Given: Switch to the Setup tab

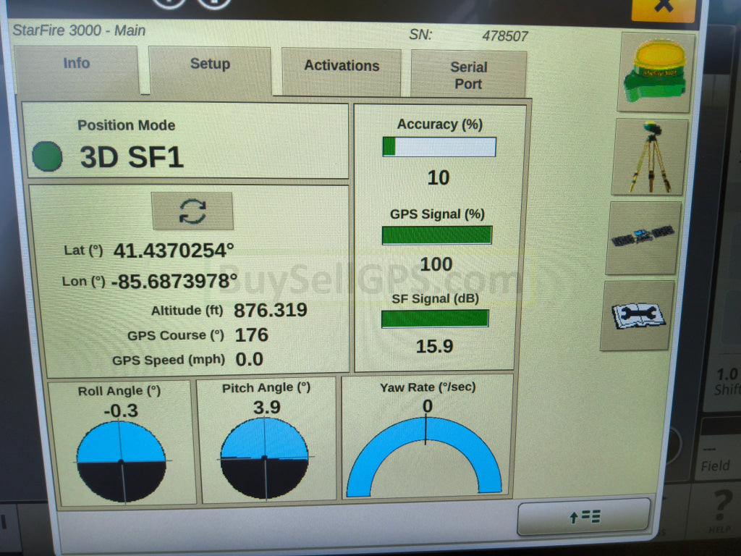Looking at the screenshot, I should (x=210, y=70).
